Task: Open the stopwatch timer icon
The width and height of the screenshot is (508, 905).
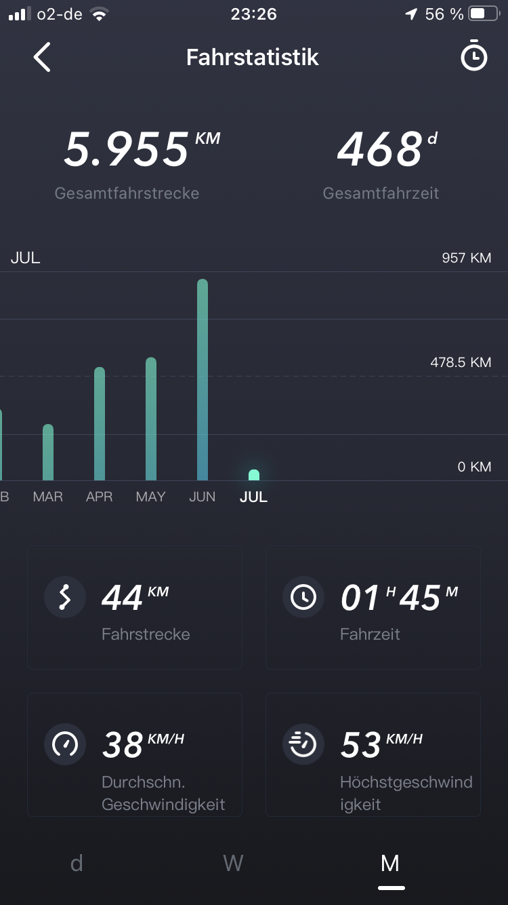Action: 473,57
